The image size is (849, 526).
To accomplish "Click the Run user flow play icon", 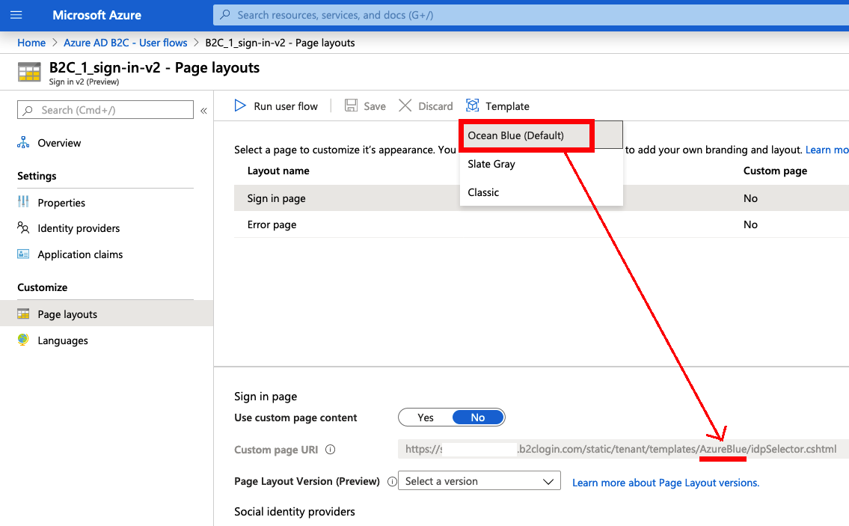I will (240, 105).
